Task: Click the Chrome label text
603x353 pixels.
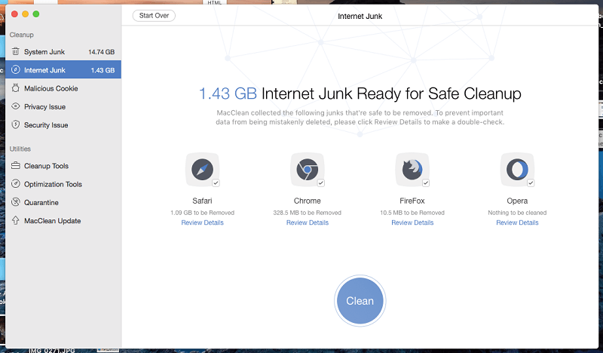Action: (x=308, y=201)
